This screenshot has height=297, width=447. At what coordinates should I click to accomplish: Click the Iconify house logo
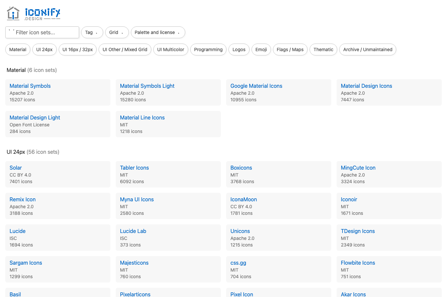pyautogui.click(x=13, y=13)
